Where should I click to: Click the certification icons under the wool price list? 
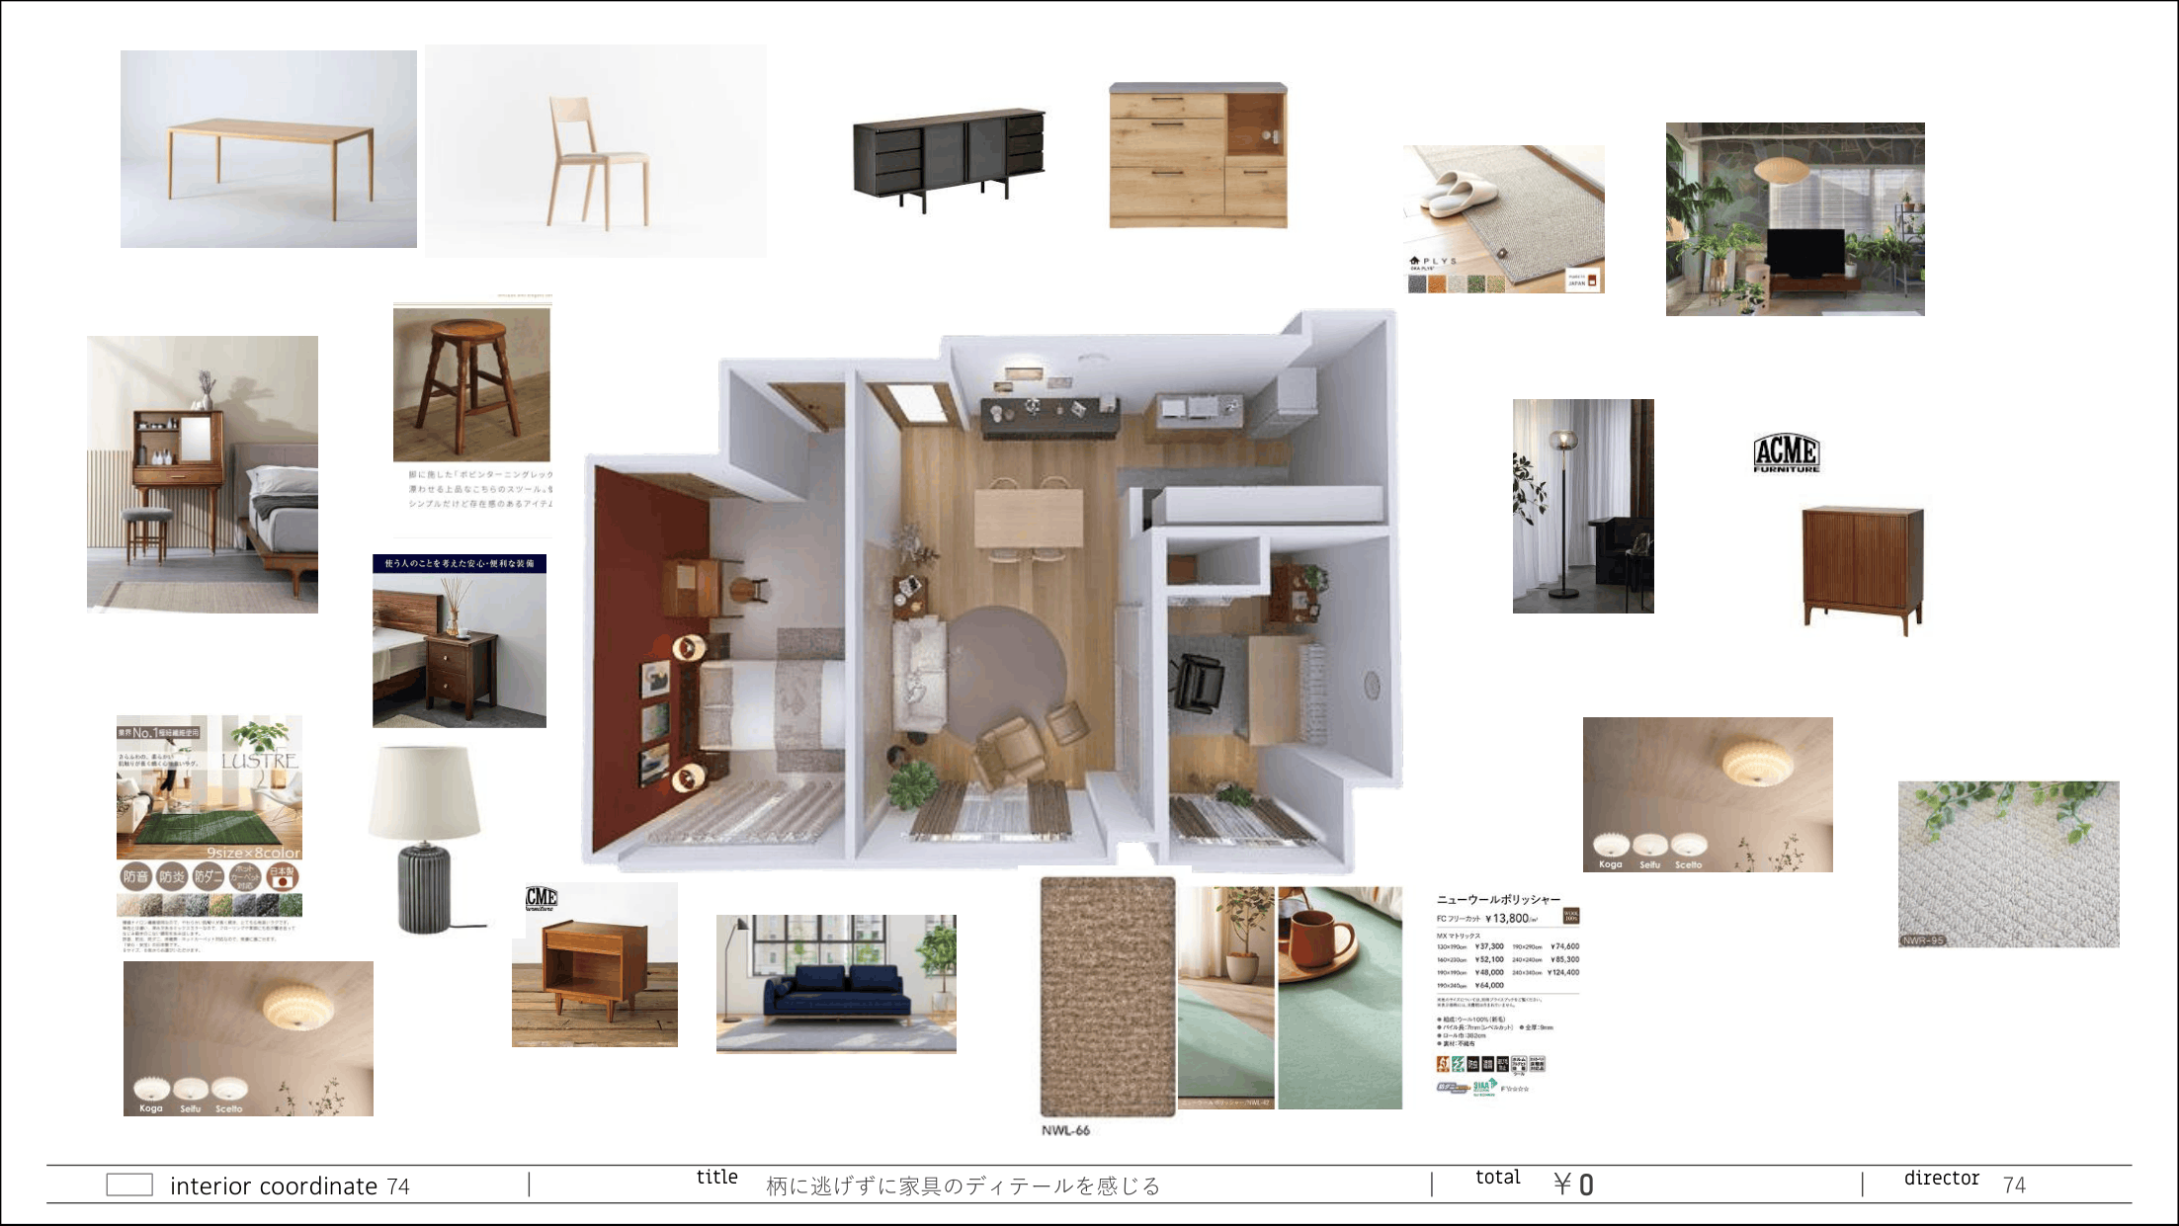pyautogui.click(x=1489, y=1064)
